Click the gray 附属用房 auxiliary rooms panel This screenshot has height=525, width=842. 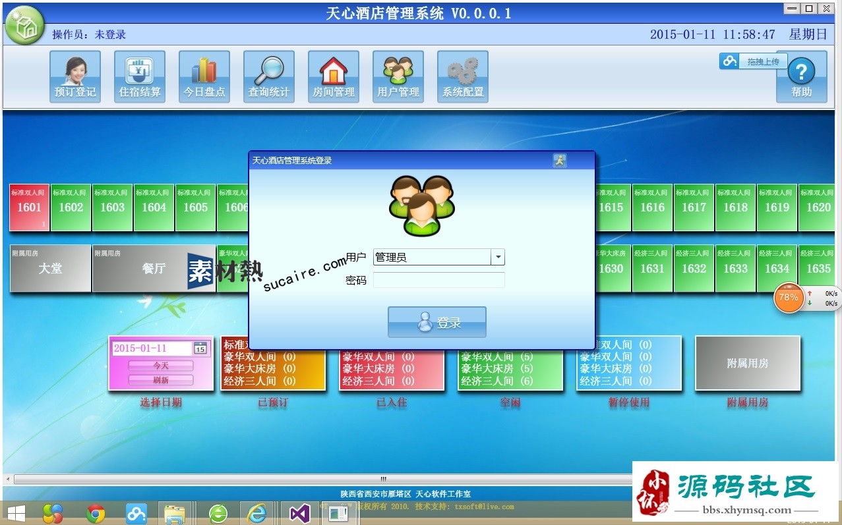point(748,364)
